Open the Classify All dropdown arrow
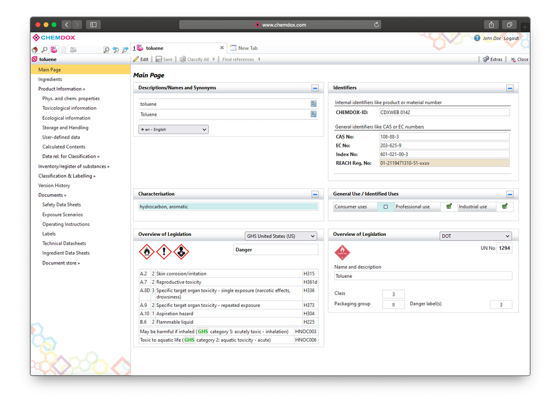 (x=213, y=59)
